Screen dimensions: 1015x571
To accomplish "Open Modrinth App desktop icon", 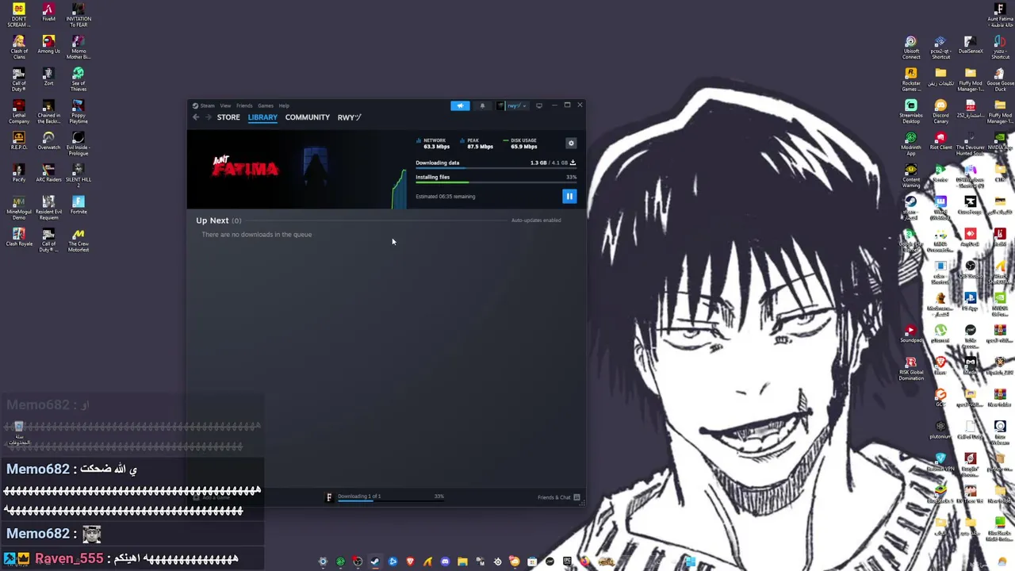I will pos(911,144).
